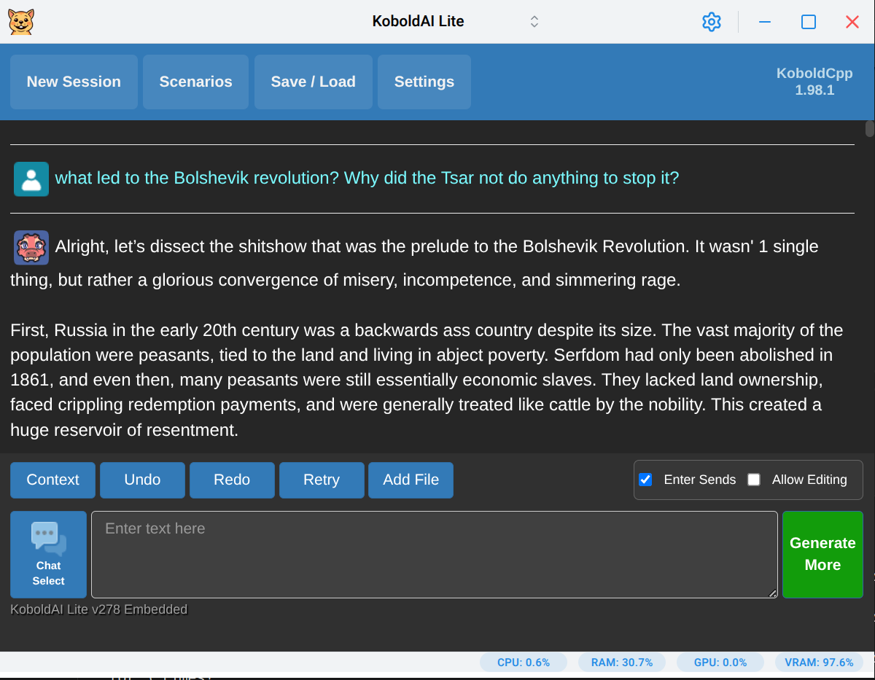Click the user avatar icon beside the question
This screenshot has width=875, height=680.
pos(31,179)
